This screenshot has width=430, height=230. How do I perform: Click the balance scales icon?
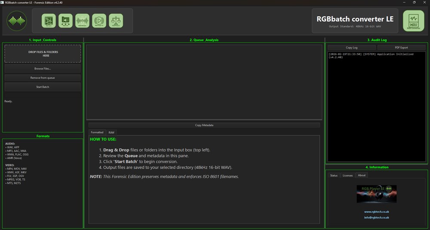coord(116,21)
